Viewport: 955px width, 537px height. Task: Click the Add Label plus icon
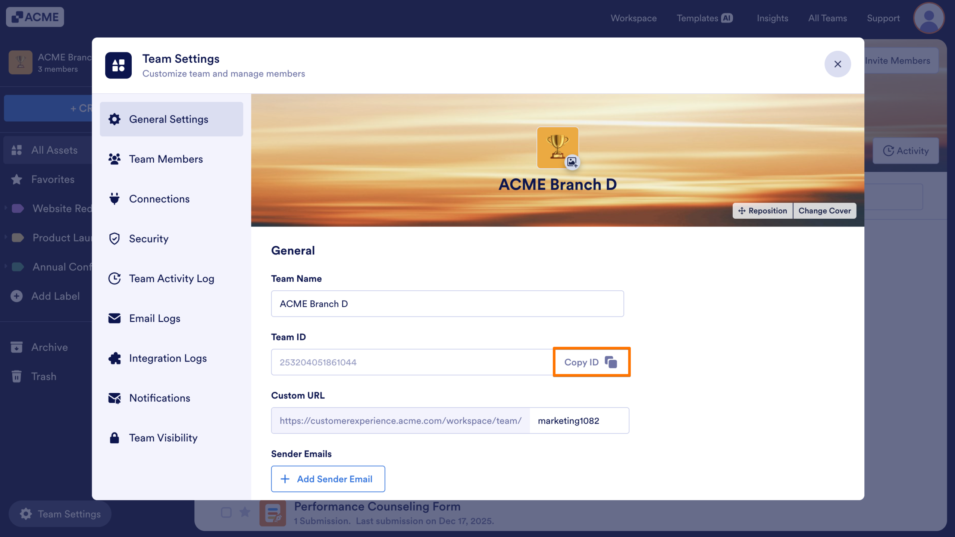coord(17,296)
